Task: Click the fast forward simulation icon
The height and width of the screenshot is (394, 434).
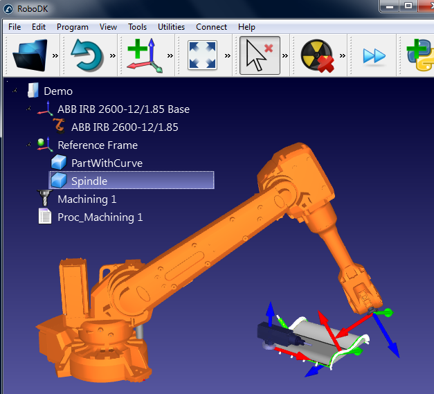Action: 374,56
